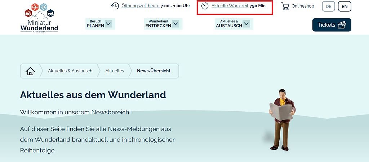369x162 pixels.
Task: Expand the Wunderland Entdecken chevron
Action: 175,24
